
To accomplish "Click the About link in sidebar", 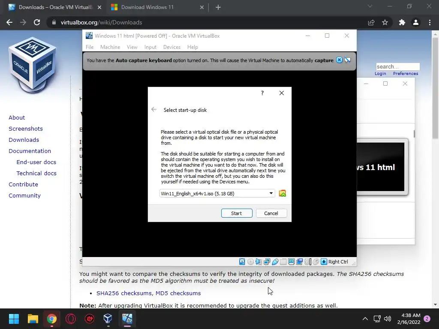I will [x=17, y=117].
